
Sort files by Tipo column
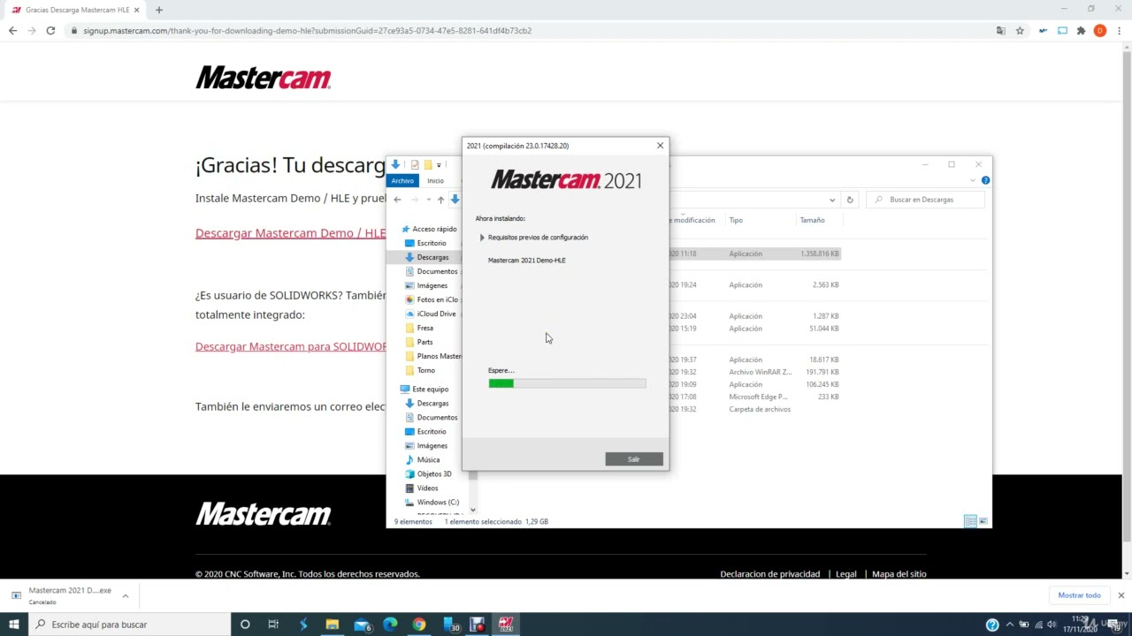736,220
